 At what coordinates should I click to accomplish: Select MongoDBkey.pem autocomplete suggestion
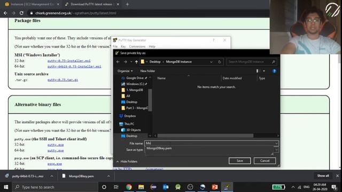point(159,148)
